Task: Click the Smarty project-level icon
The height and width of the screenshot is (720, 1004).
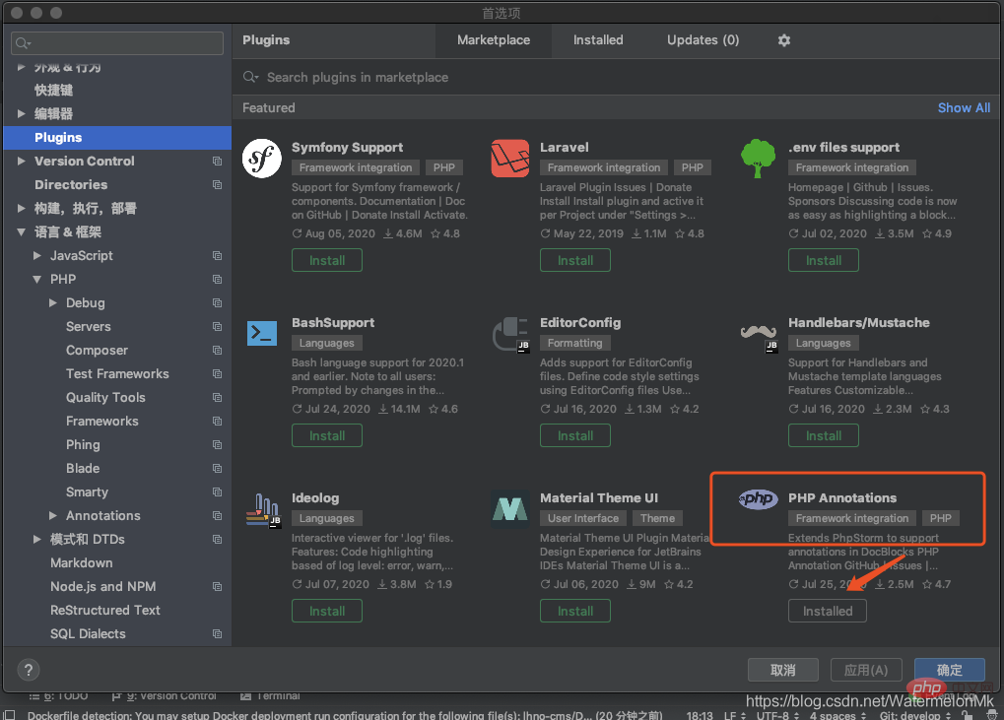Action: coord(217,492)
